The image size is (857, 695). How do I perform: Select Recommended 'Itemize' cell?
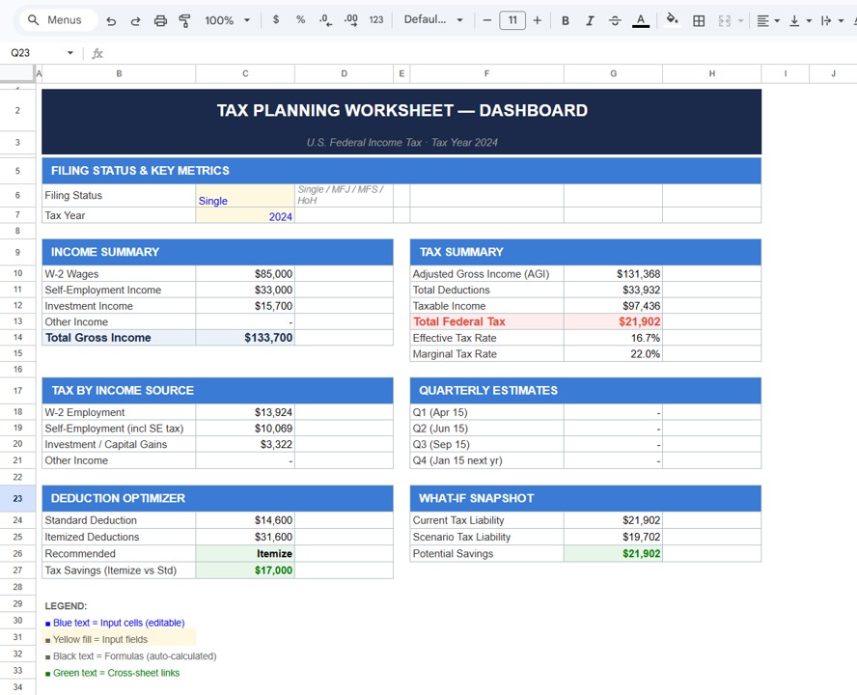pos(245,553)
